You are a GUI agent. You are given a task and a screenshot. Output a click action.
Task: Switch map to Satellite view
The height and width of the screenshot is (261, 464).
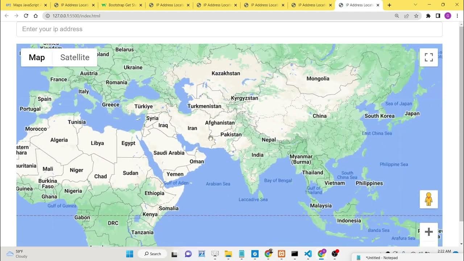(75, 57)
